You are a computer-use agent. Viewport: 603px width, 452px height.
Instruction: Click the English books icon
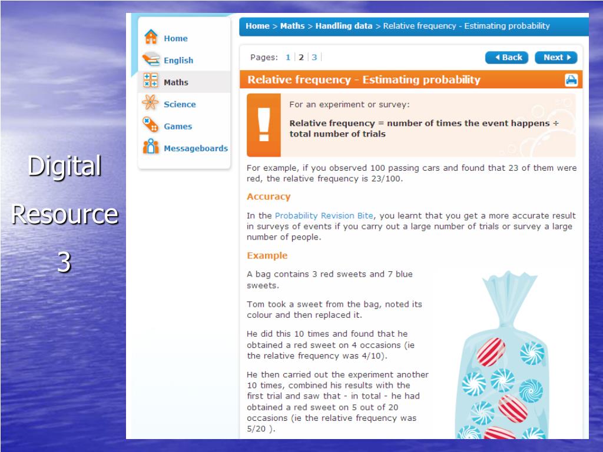(151, 59)
